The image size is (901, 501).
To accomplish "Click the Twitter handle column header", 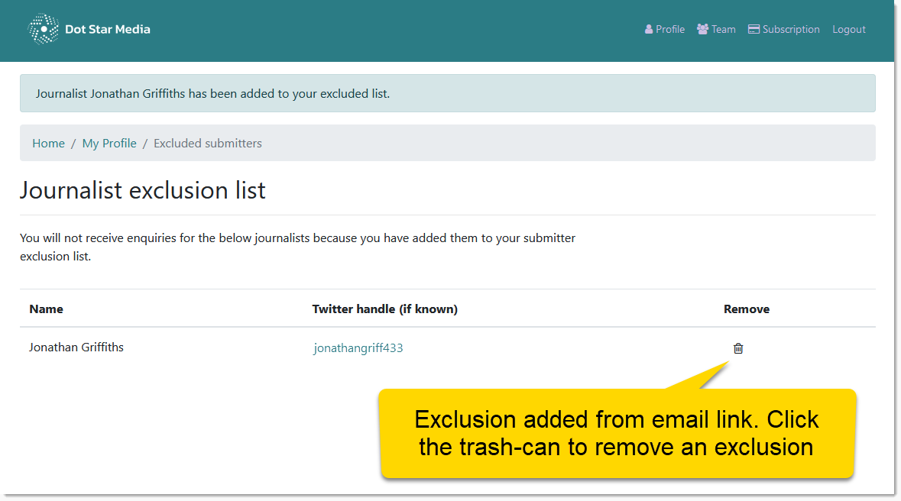I will coord(384,309).
